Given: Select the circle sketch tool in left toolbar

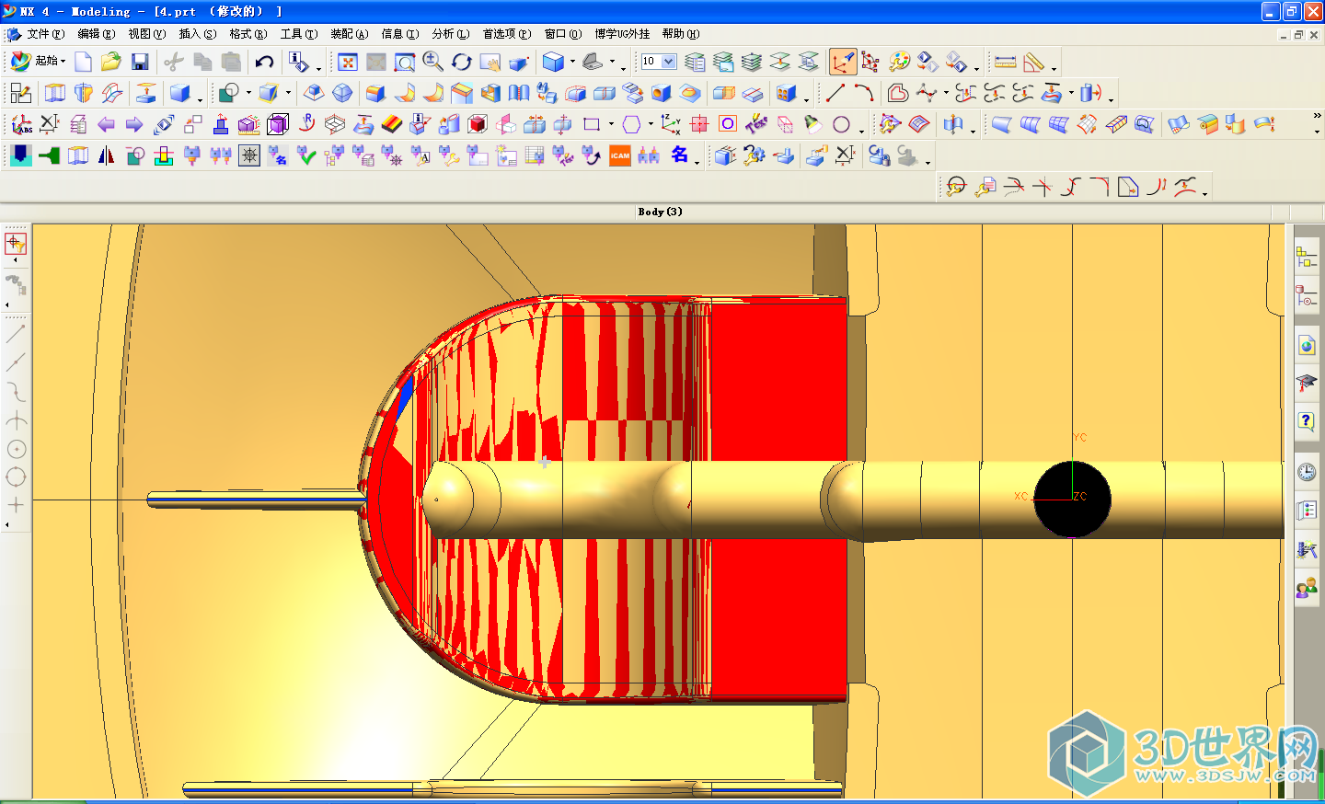Looking at the screenshot, I should coord(16,449).
